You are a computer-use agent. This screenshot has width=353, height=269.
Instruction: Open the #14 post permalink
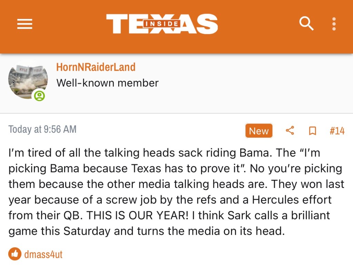click(x=337, y=131)
